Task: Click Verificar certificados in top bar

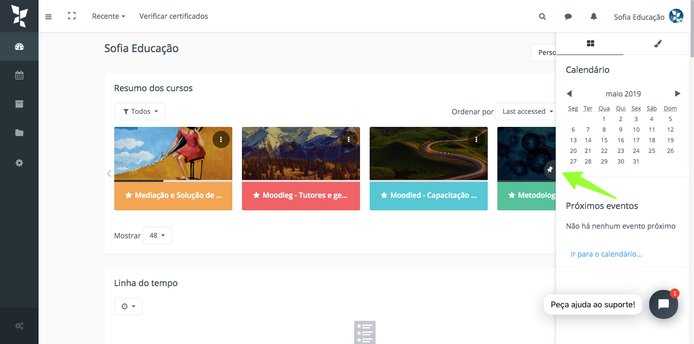Action: click(x=174, y=16)
